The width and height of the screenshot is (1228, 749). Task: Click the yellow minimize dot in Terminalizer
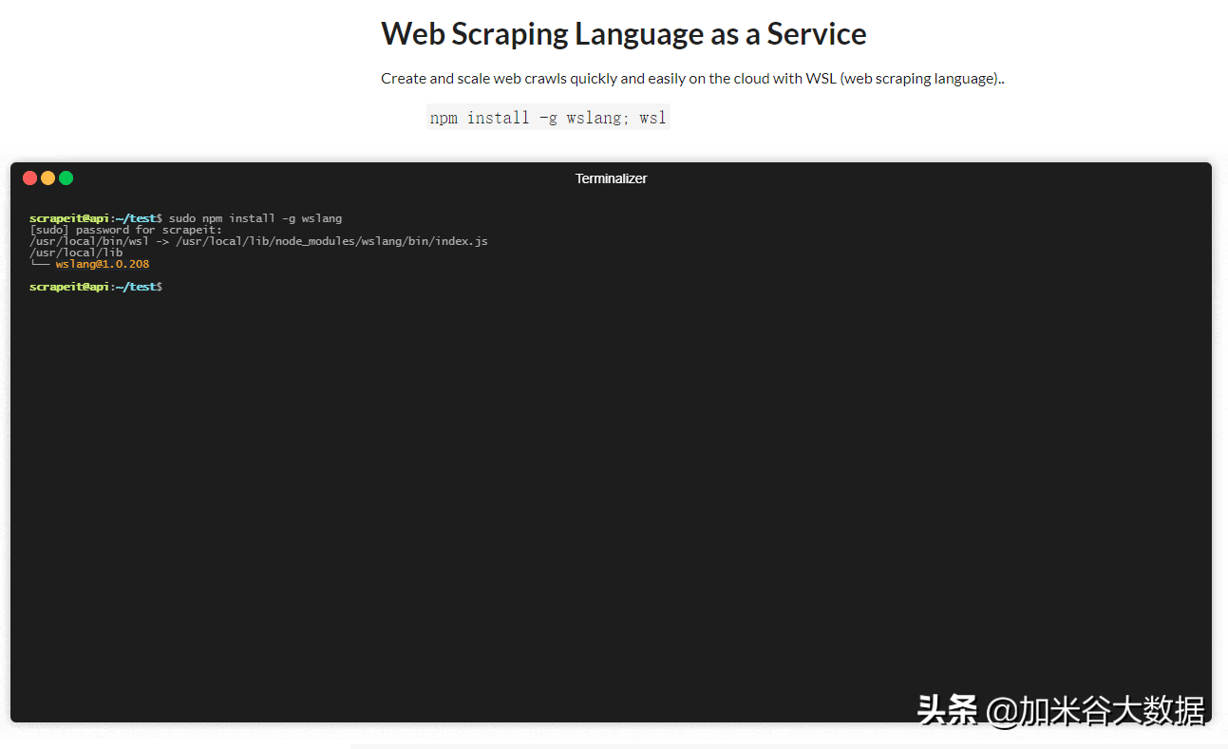[x=47, y=178]
